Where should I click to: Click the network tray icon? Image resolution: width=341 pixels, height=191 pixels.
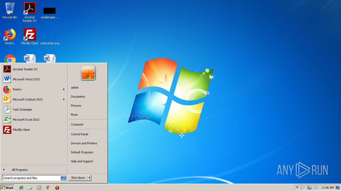309,188
